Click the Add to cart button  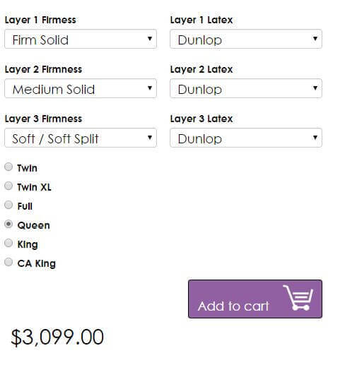click(x=255, y=299)
